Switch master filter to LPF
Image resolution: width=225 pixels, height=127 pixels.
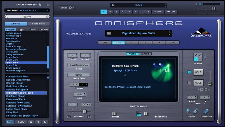(139, 112)
